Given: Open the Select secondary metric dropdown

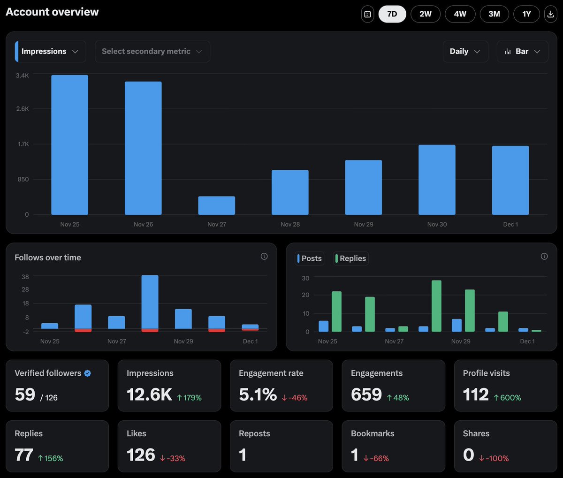Looking at the screenshot, I should tap(152, 51).
